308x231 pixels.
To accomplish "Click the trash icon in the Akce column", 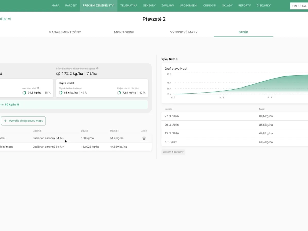I will point(144,138).
